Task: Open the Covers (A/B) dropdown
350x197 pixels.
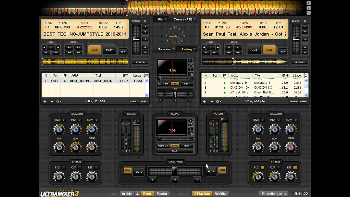Action: [x=185, y=19]
